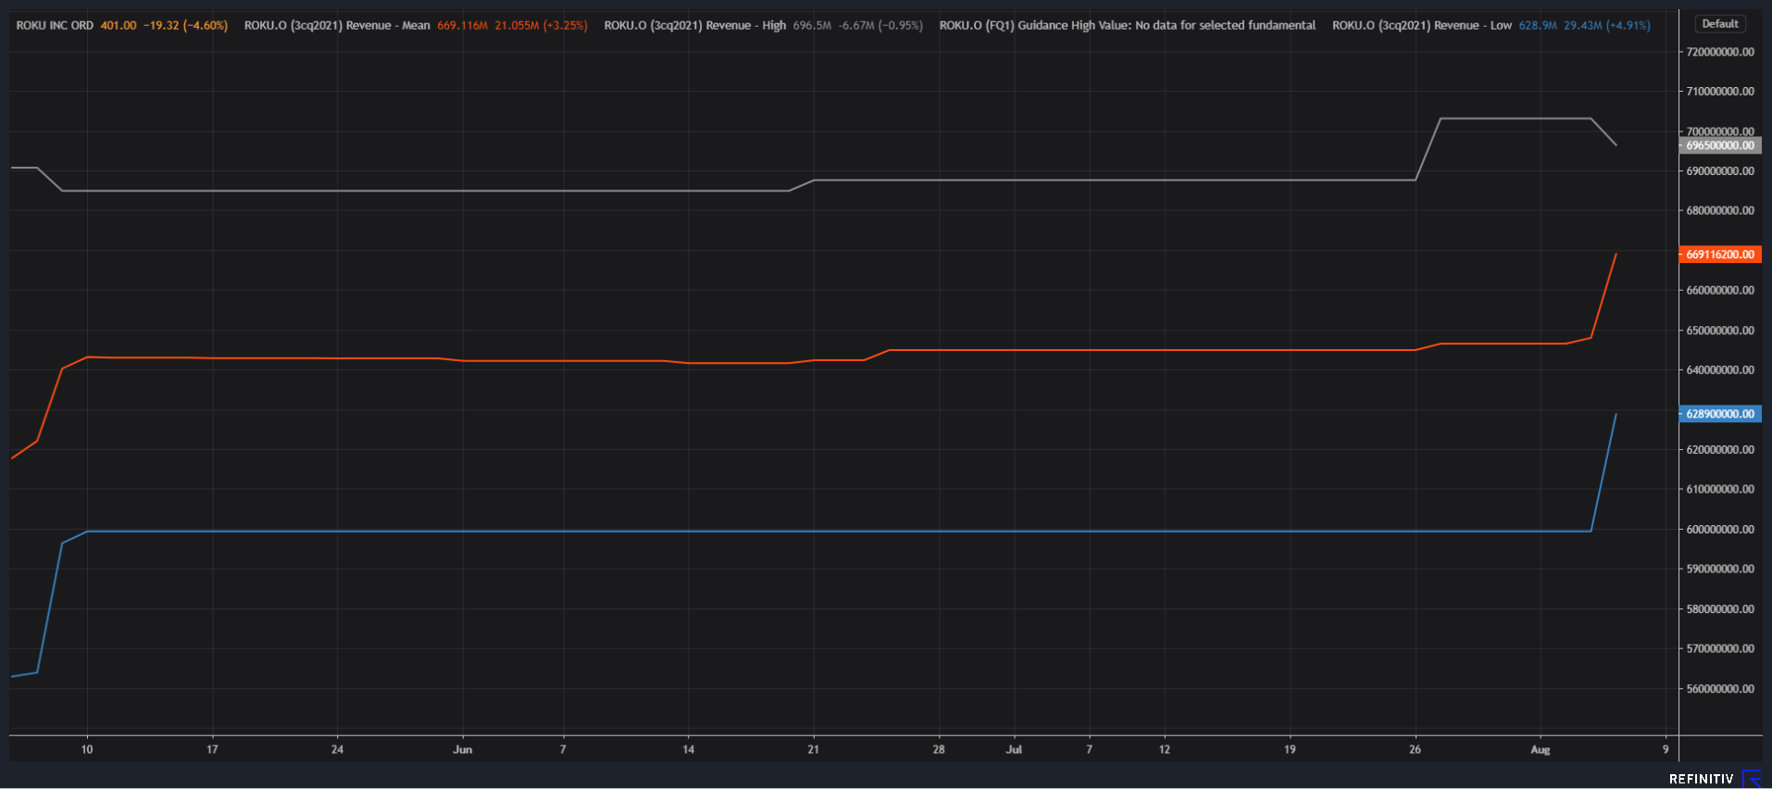Screen dimensions: 1772x789
Task: Click the 600000000.00 axis label
Action: click(1720, 530)
